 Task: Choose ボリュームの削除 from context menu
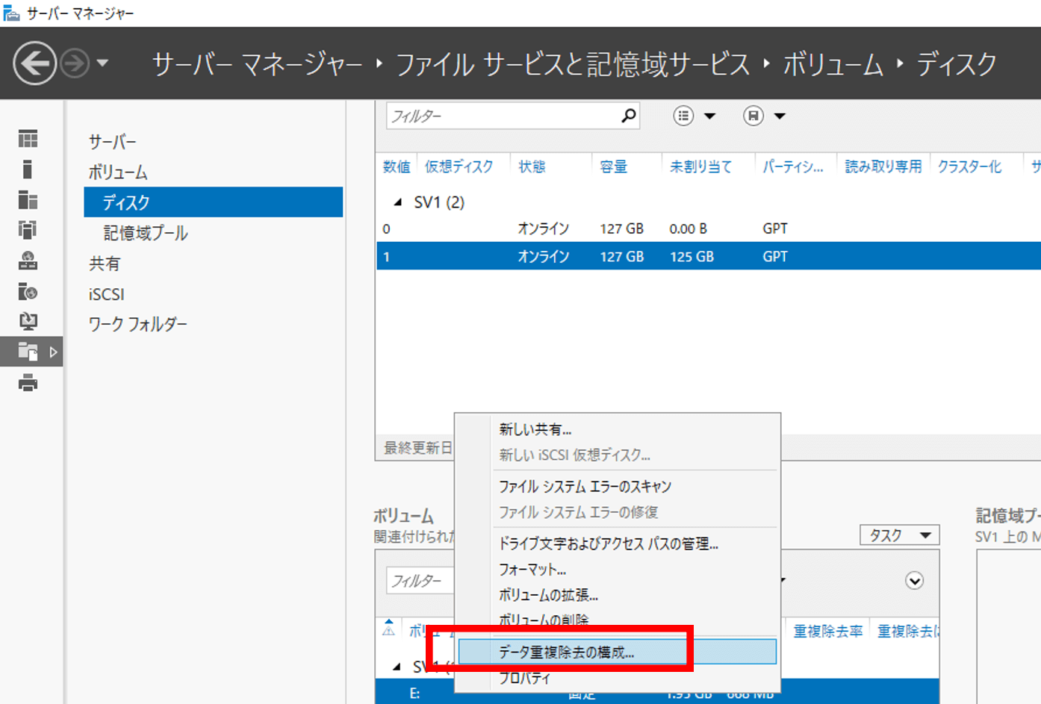[x=544, y=620]
